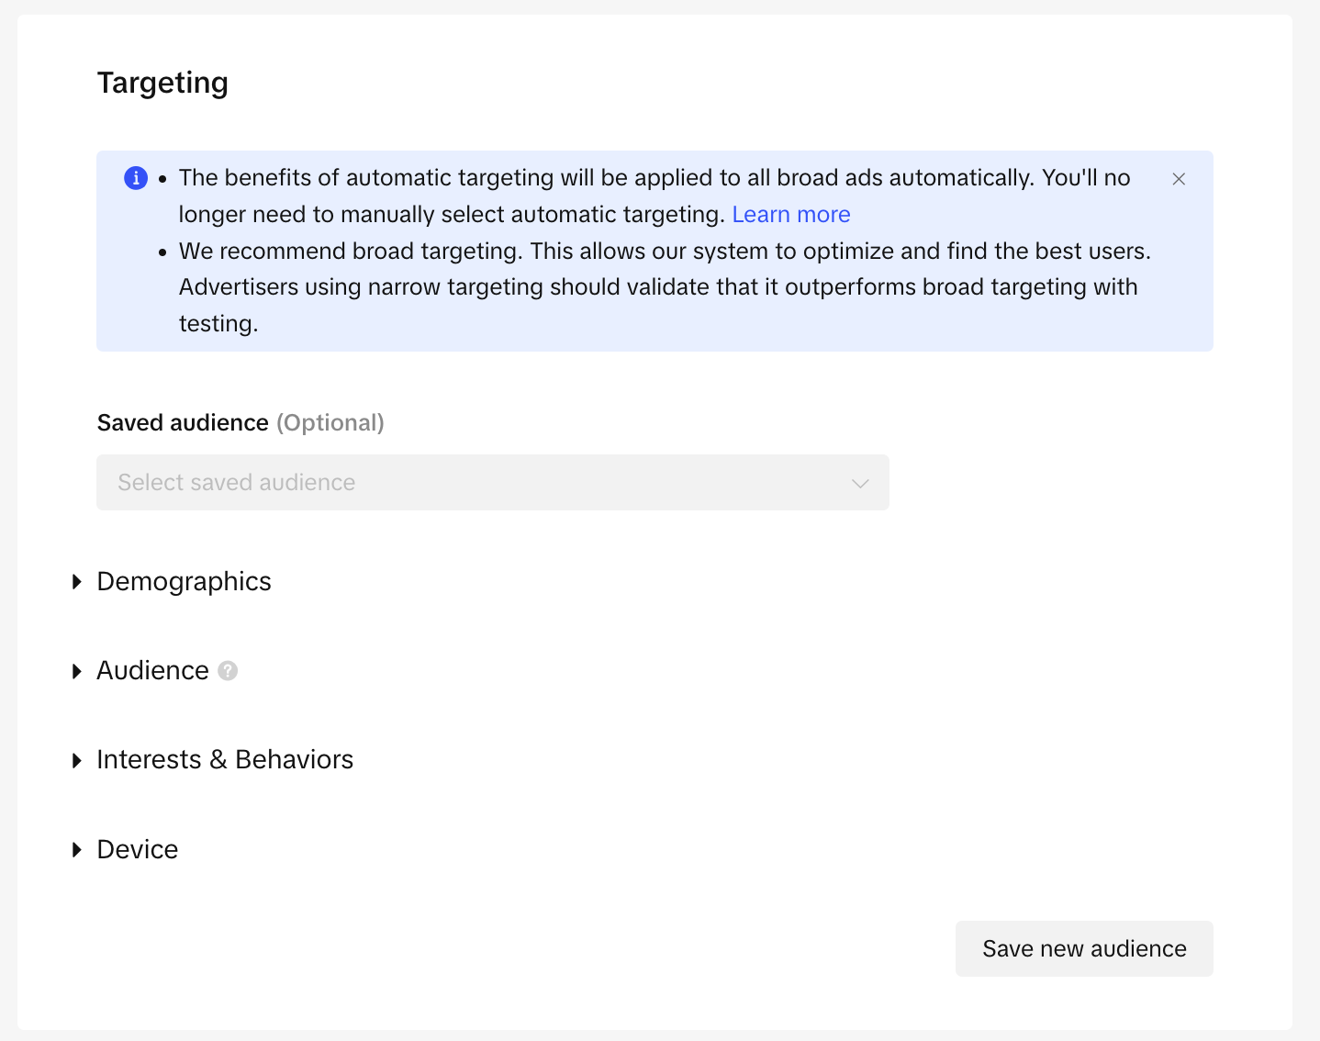The image size is (1320, 1041).
Task: Click the chevron in saved audience field
Action: [860, 483]
